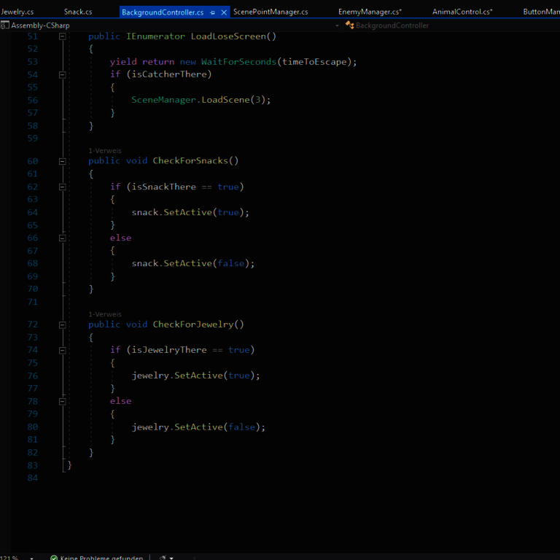Collapse the CheckForJewelry method outline
The image size is (560, 560).
pos(62,324)
